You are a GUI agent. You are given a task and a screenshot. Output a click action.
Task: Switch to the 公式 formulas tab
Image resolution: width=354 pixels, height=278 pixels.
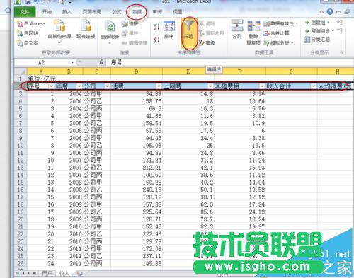click(x=117, y=11)
